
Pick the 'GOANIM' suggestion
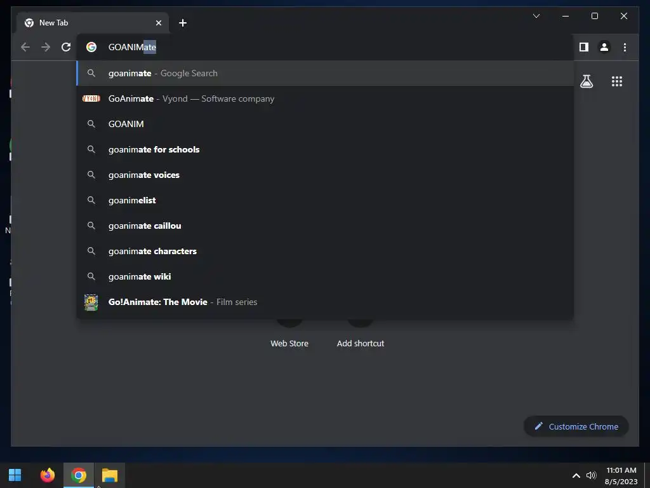click(x=325, y=124)
